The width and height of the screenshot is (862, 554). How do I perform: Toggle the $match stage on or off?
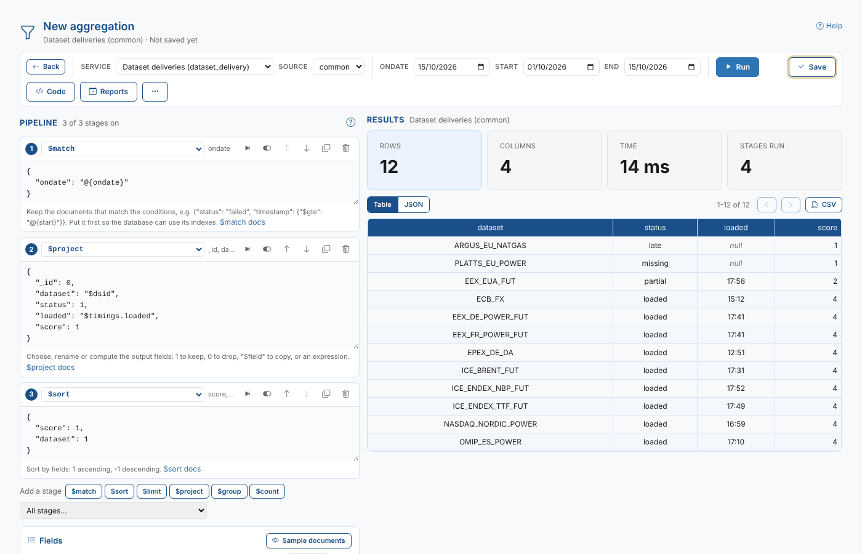[x=267, y=148]
